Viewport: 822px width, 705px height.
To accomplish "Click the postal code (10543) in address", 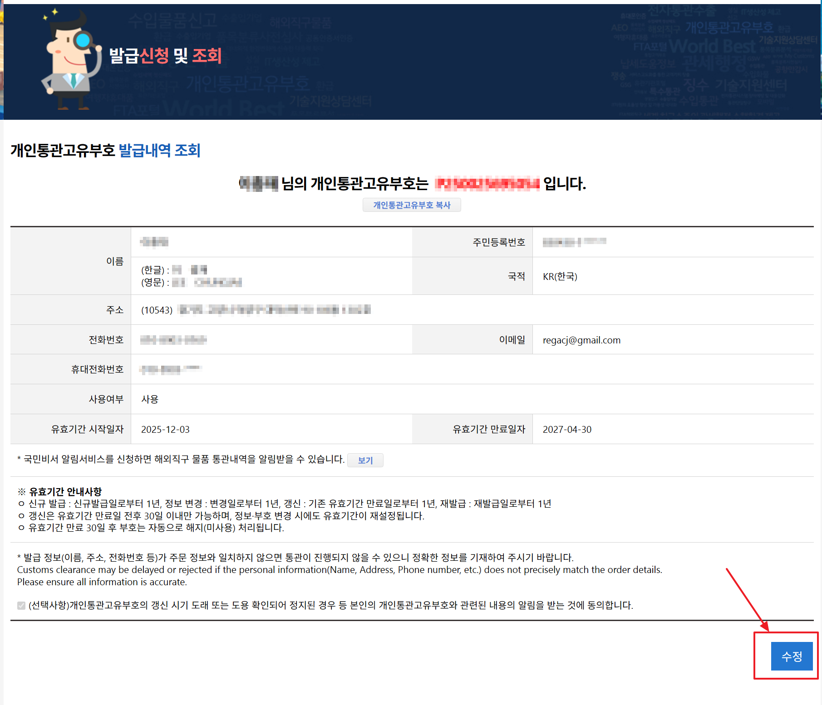I will point(157,310).
